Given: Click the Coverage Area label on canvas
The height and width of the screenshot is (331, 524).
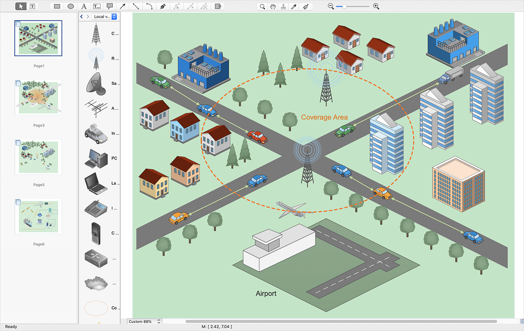Looking at the screenshot, I should coord(324,117).
